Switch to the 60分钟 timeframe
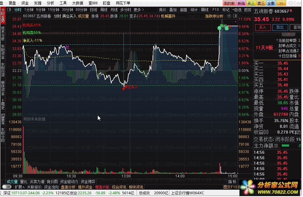Viewport: 303px width, 197px height. [x=81, y=10]
